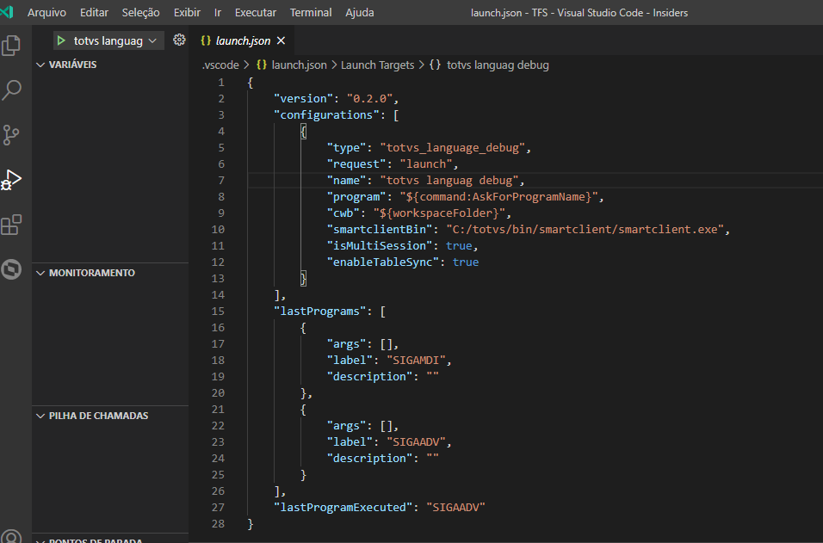Viewport: 823px width, 543px height.
Task: Click the "lastProgramExecuted" key
Action: (x=343, y=508)
